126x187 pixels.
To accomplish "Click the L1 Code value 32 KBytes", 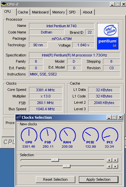I will click(x=104, y=96).
